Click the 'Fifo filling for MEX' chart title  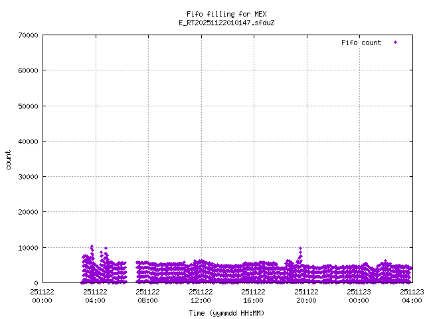227,14
